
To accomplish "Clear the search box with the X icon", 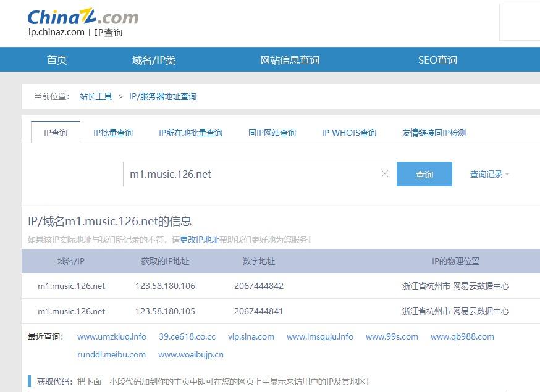I will click(385, 174).
